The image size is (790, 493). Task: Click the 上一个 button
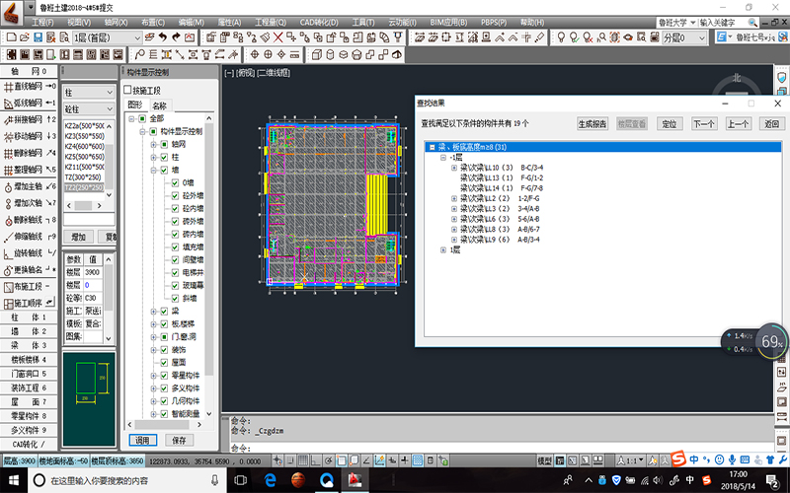pyautogui.click(x=738, y=124)
